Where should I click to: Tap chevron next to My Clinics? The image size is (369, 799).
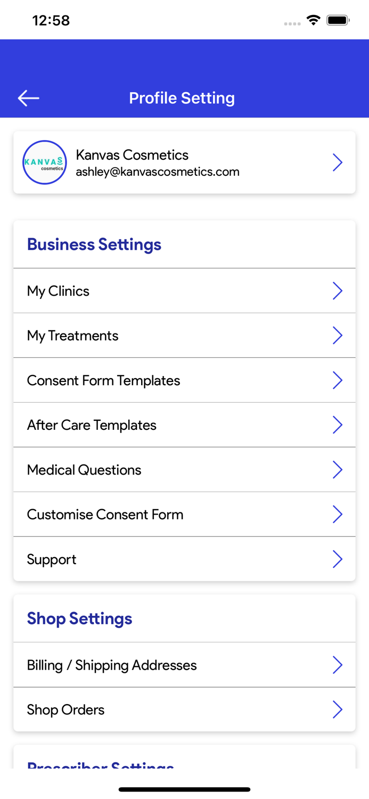click(337, 291)
